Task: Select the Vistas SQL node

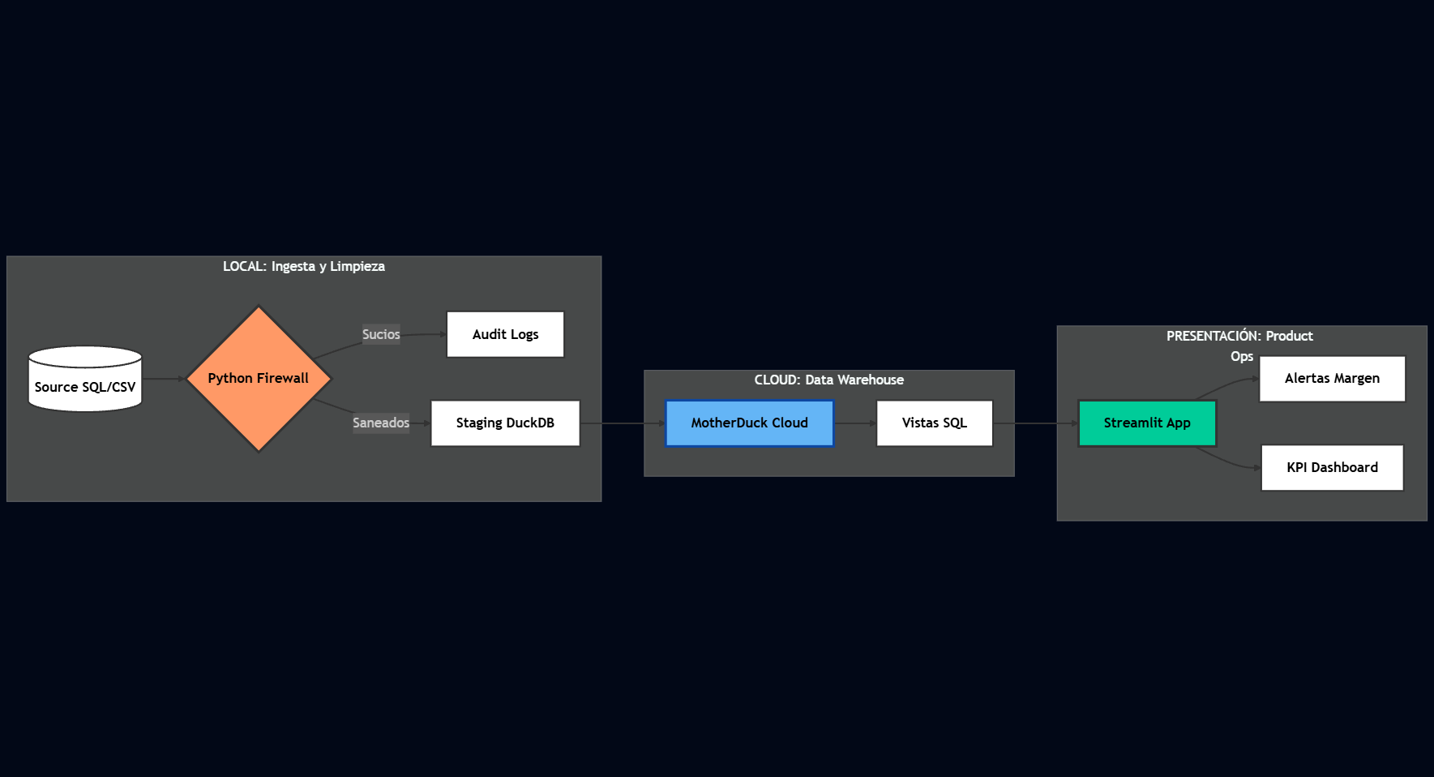Action: pos(934,423)
